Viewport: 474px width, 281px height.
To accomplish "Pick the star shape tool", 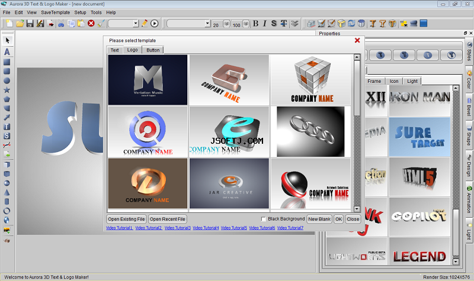I will [7, 90].
